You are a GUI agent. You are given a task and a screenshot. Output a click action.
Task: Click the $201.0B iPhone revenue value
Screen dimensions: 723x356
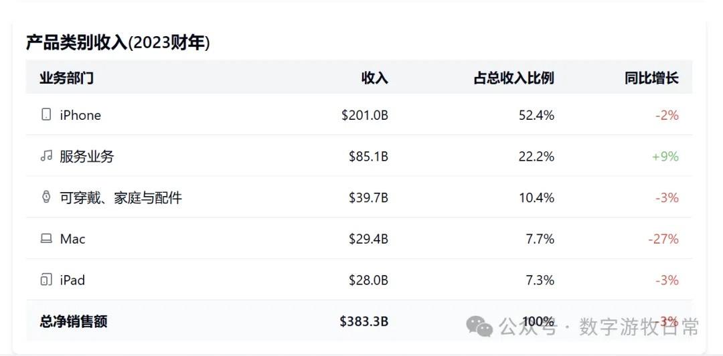click(x=364, y=115)
